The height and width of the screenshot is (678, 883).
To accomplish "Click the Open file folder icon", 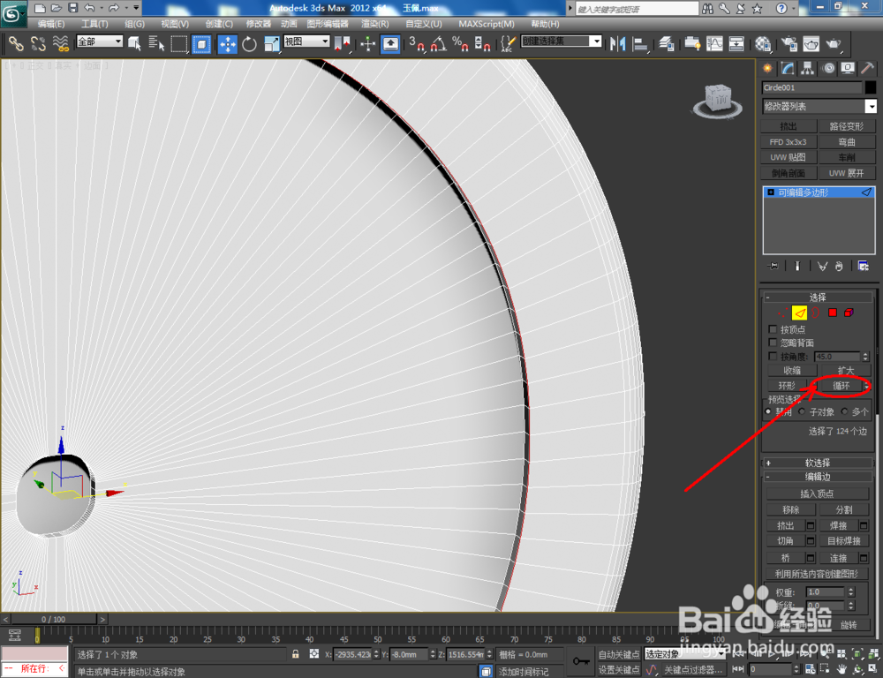I will (57, 8).
